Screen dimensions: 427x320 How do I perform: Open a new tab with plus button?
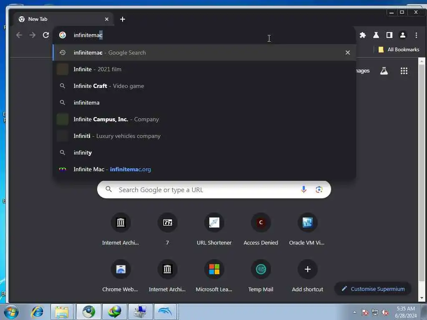click(x=123, y=19)
